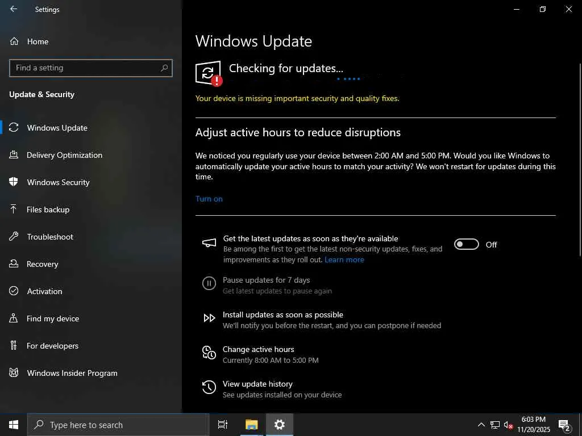Toggle Get the latest updates switch on
This screenshot has width=582, height=436.
pos(467,244)
